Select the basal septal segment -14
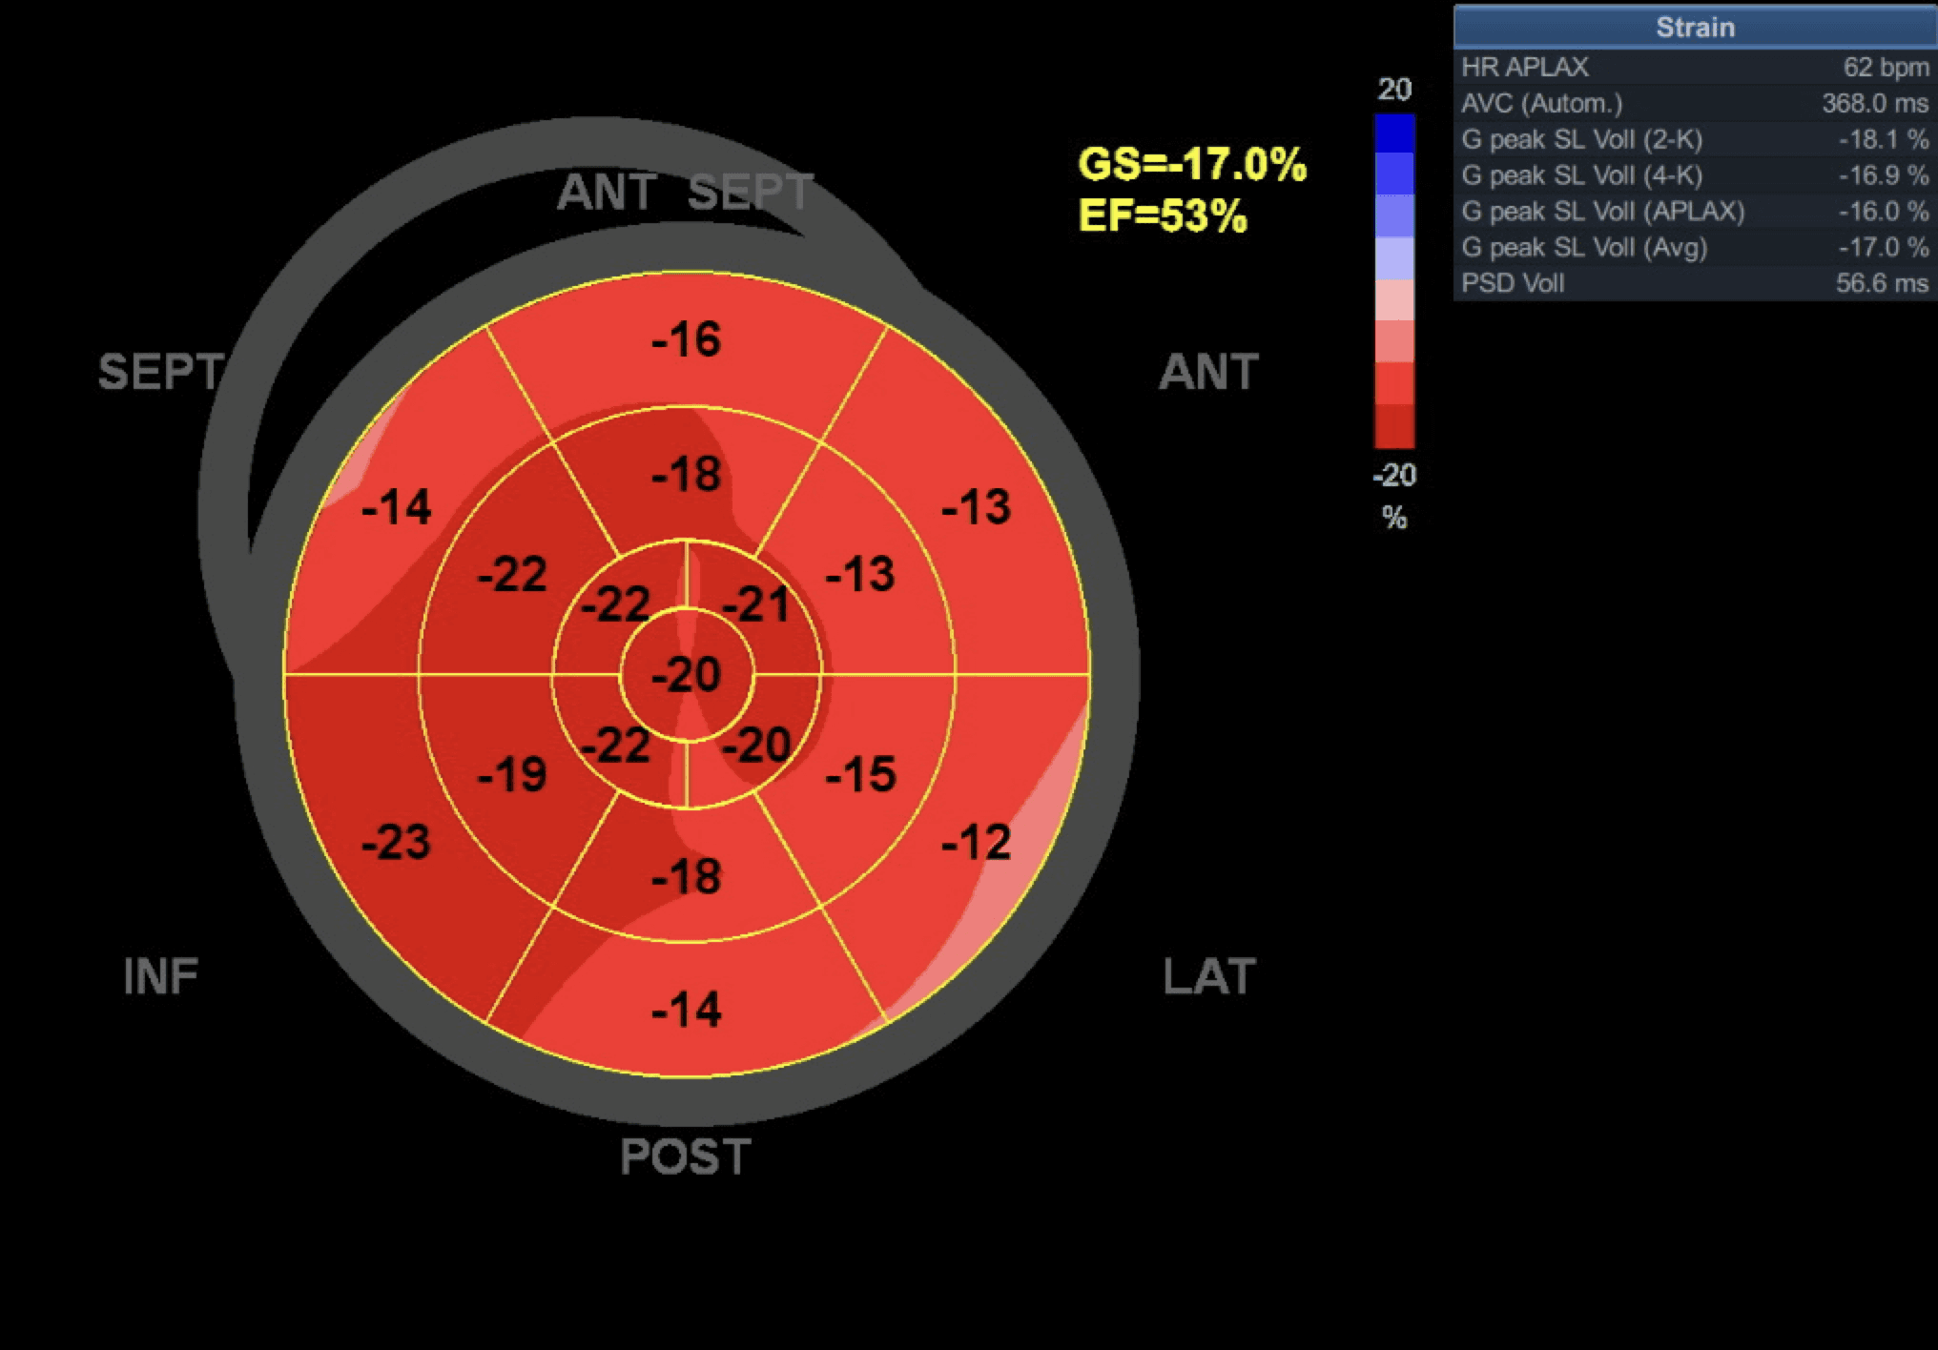This screenshot has height=1350, width=1938. click(397, 506)
